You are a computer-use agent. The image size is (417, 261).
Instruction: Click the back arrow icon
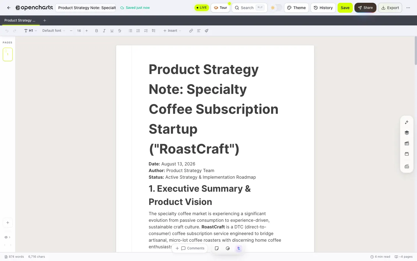9,8
